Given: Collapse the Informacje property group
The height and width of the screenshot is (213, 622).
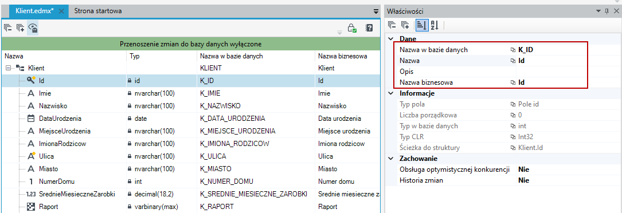Looking at the screenshot, I should click(391, 93).
